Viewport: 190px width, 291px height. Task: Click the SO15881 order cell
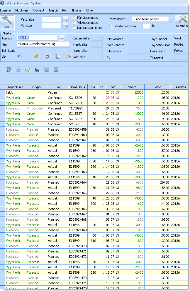point(78,124)
